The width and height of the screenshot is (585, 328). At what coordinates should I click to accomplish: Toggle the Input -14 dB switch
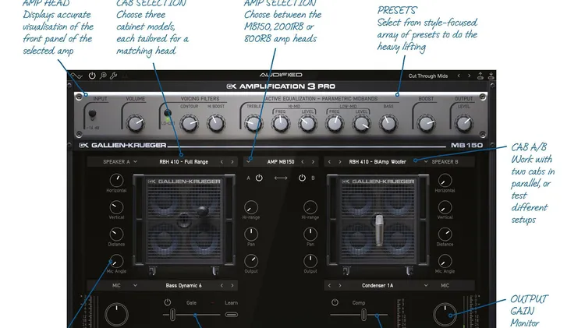(x=92, y=115)
